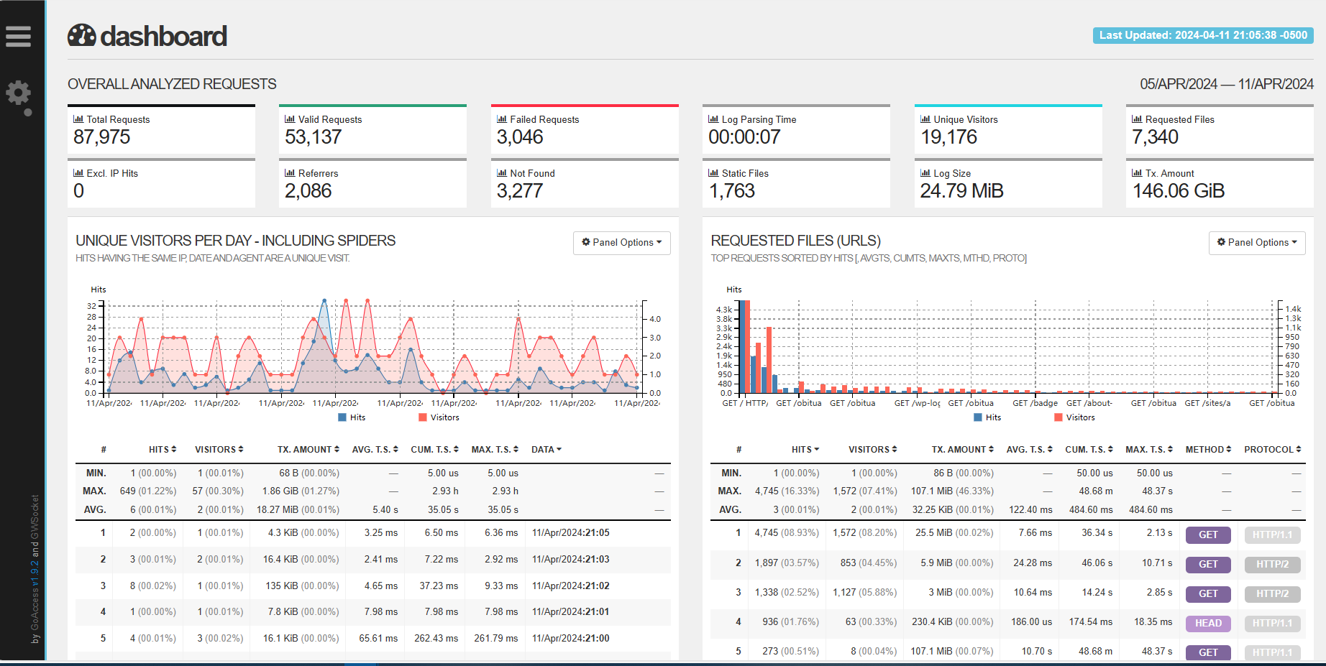Sort visitors table by MAX. T.S. column
The width and height of the screenshot is (1326, 666).
[x=495, y=450]
